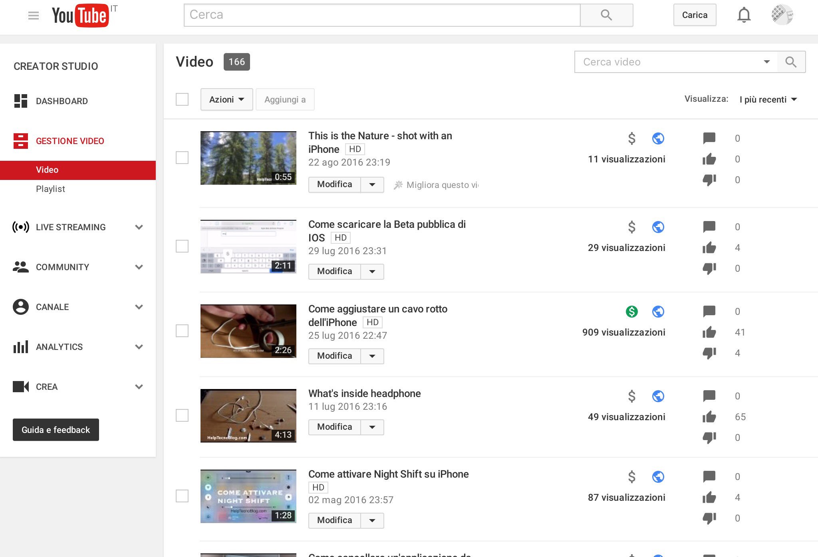Select the This is the Nature video checkbox
Viewport: 818px width, 557px height.
tap(182, 158)
